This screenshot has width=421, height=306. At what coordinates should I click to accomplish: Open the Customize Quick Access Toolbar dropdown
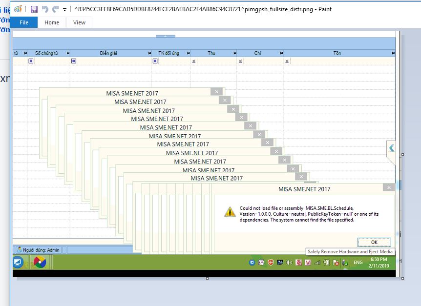64,10
